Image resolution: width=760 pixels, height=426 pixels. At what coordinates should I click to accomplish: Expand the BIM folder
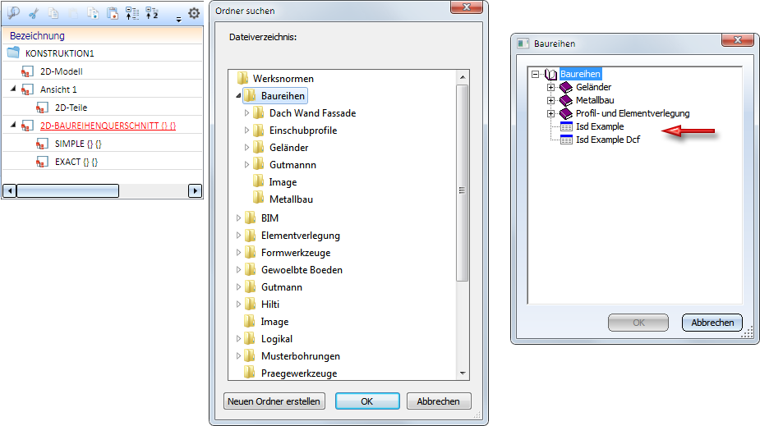click(238, 218)
